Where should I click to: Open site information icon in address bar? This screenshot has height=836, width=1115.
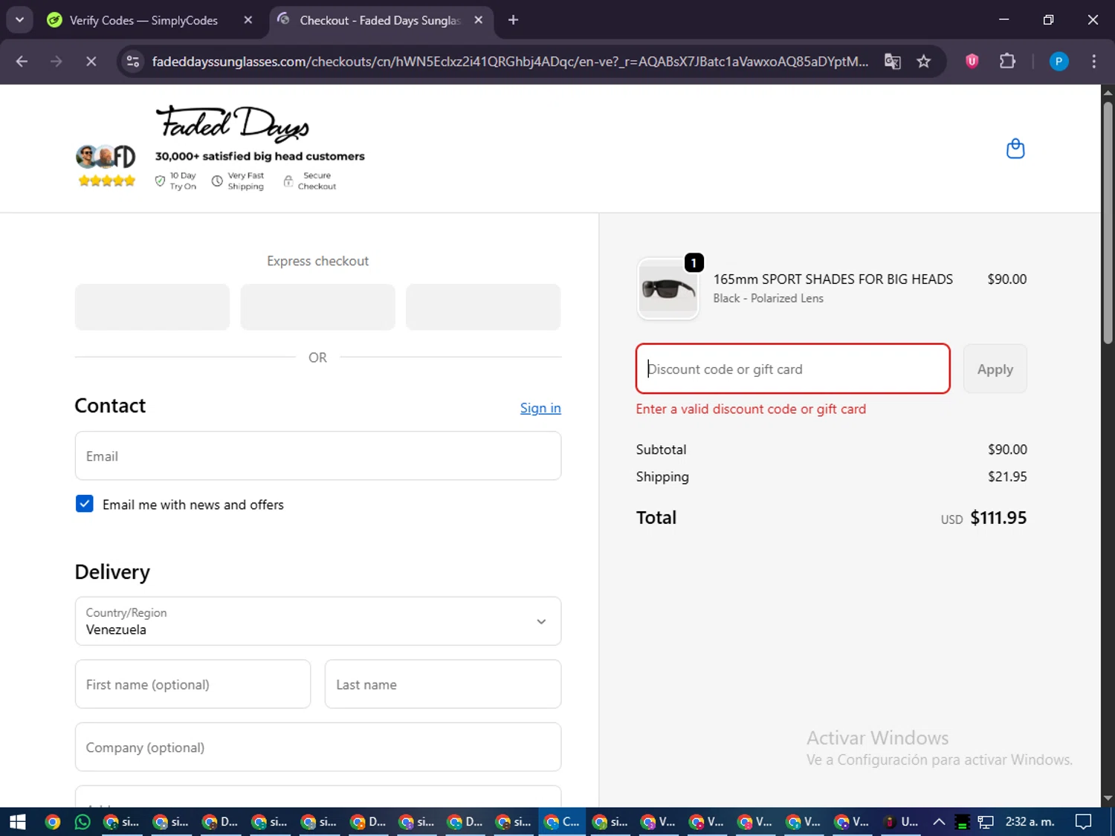pyautogui.click(x=133, y=62)
